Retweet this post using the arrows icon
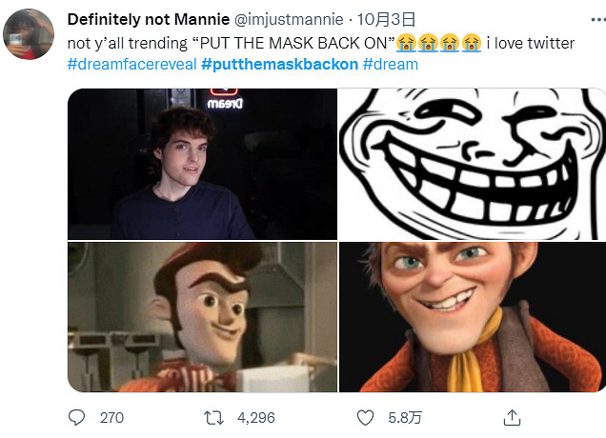Screen dimensions: 606x438 [x=215, y=417]
